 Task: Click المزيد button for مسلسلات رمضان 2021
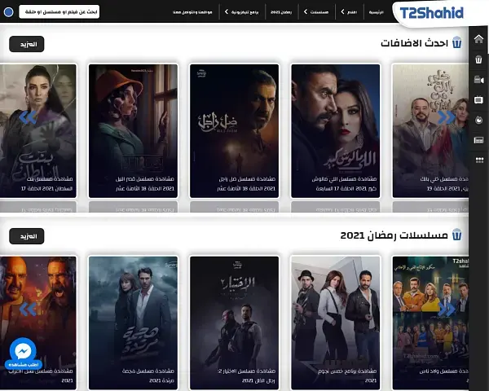coord(27,235)
